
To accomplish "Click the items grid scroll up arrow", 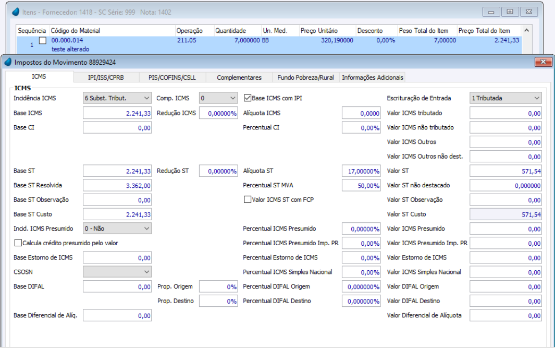I will 526,31.
